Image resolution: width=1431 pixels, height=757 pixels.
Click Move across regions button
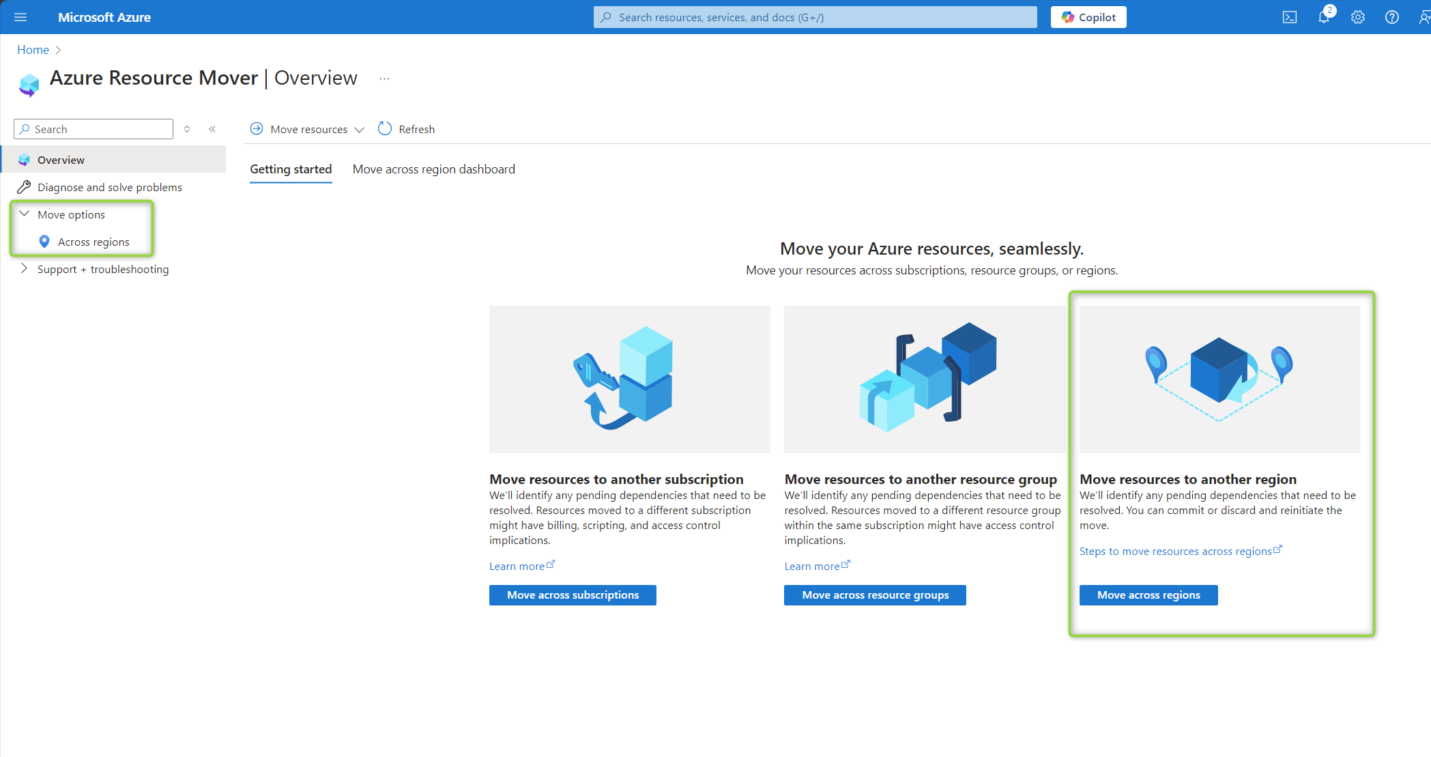point(1148,595)
